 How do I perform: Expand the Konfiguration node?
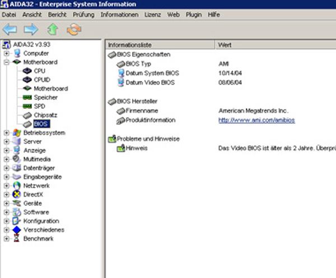[x=7, y=221]
